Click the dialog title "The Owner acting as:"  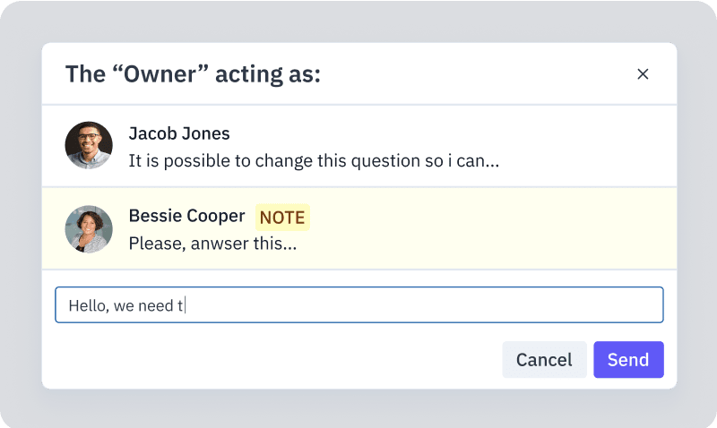193,74
